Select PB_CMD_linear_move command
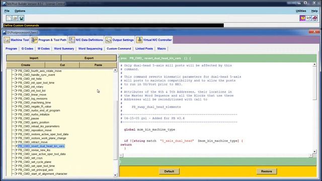The width and height of the screenshot is (322, 181). [x=32, y=95]
